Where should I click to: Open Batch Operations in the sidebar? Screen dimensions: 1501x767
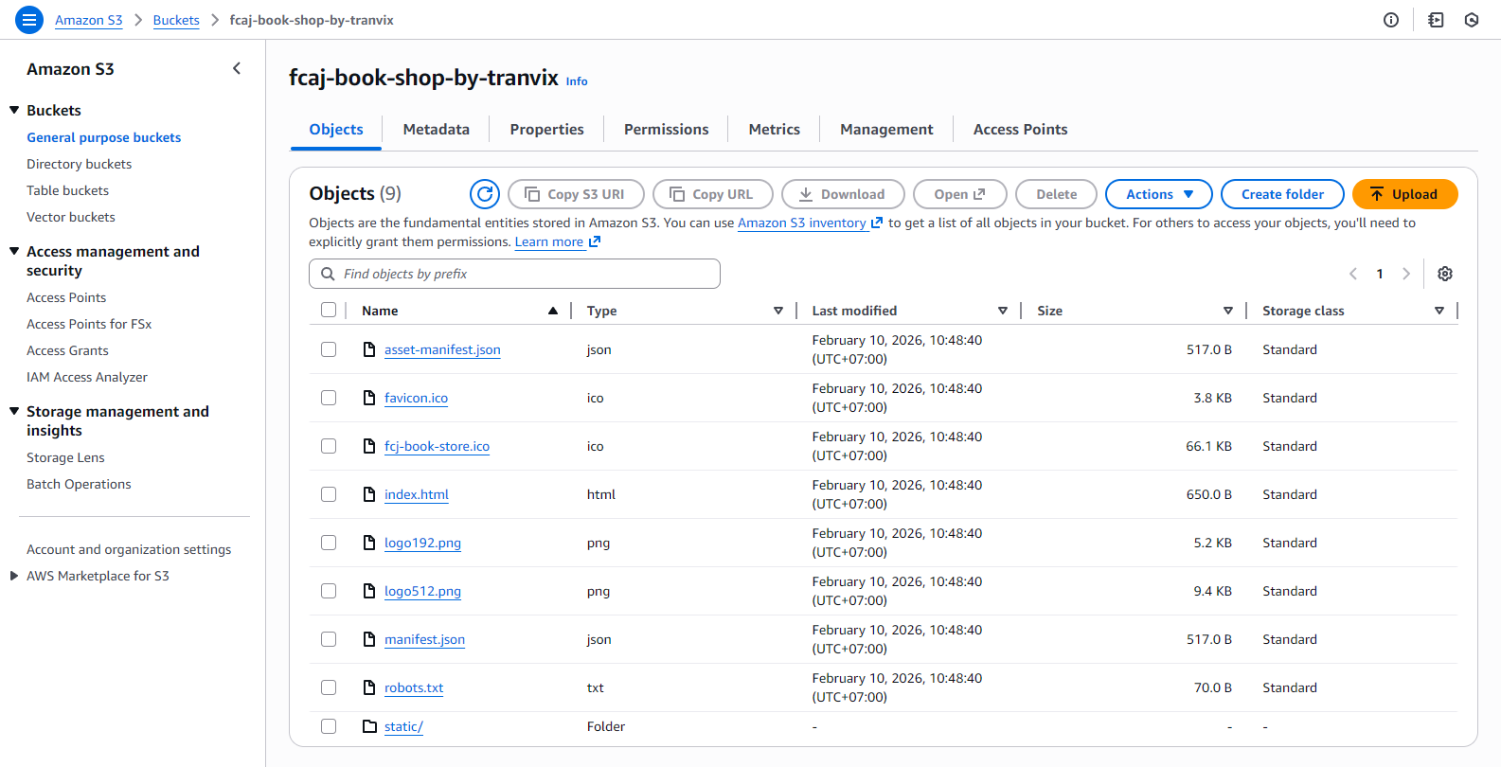[79, 484]
